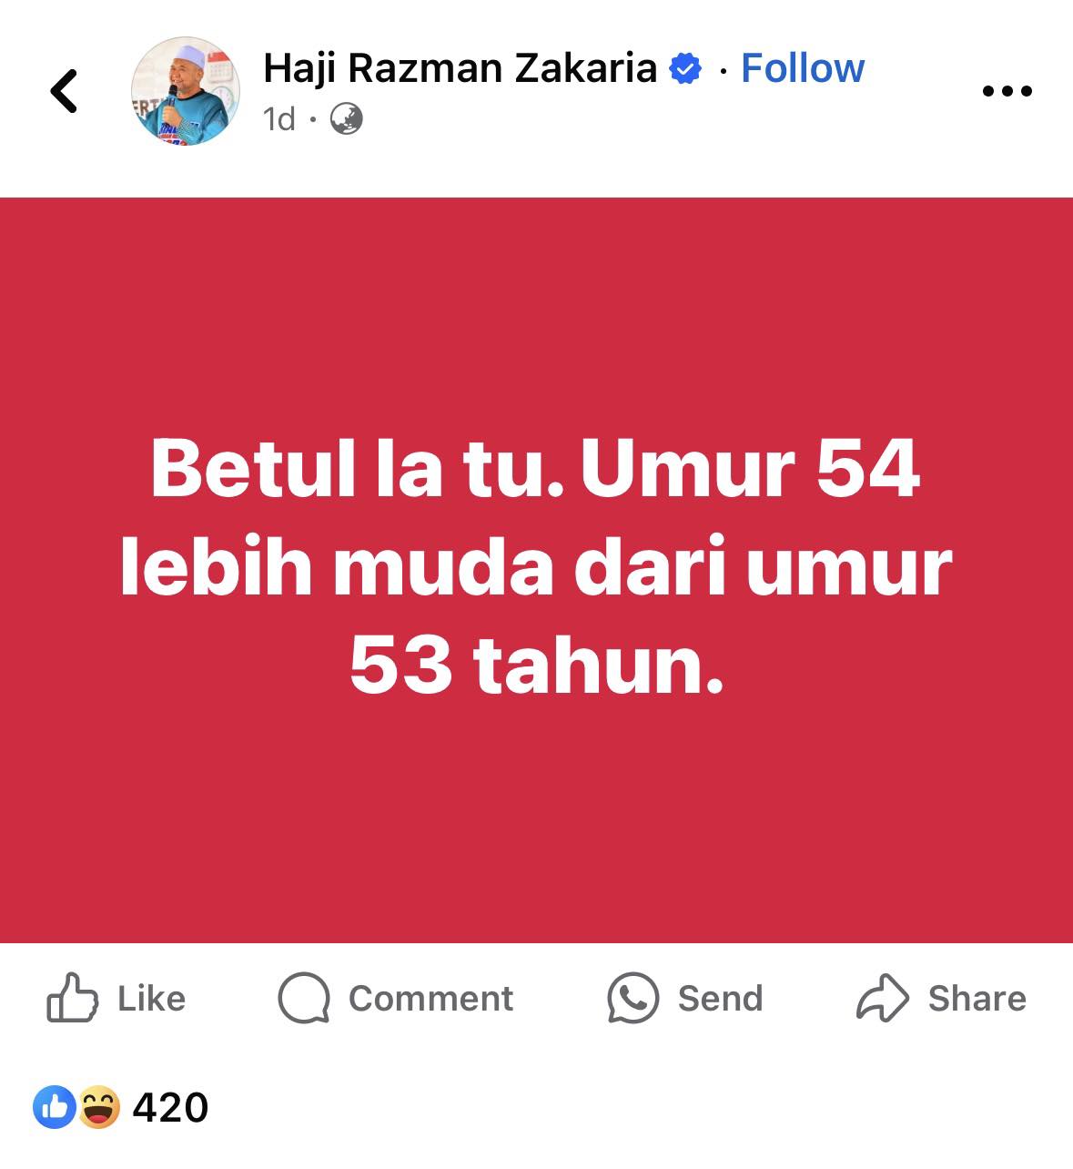Open the 420 reactions count

(x=170, y=1107)
